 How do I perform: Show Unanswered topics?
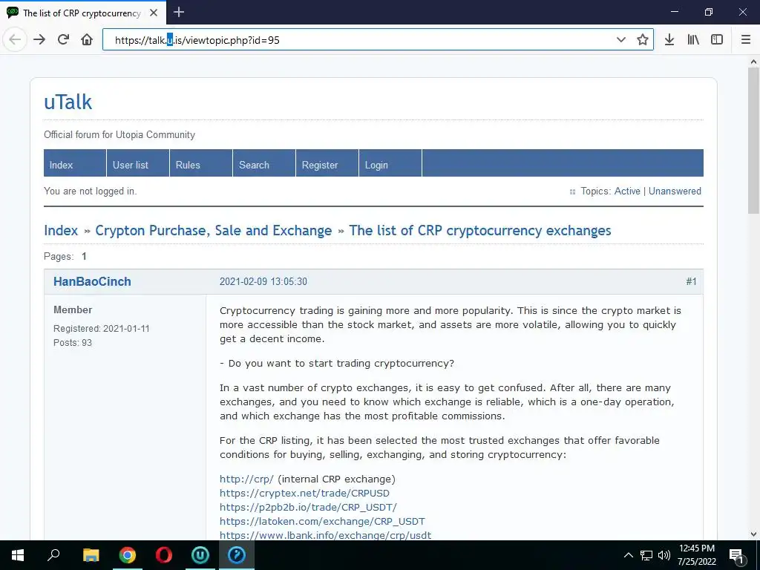pos(675,191)
